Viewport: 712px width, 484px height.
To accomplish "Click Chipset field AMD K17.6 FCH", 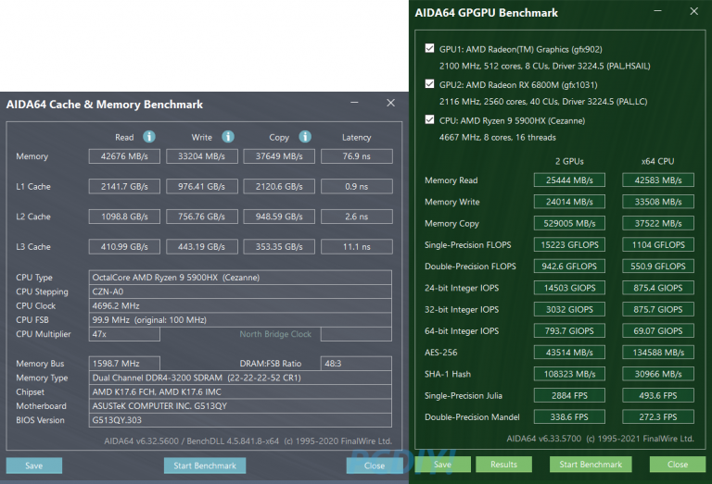I will 240,392.
